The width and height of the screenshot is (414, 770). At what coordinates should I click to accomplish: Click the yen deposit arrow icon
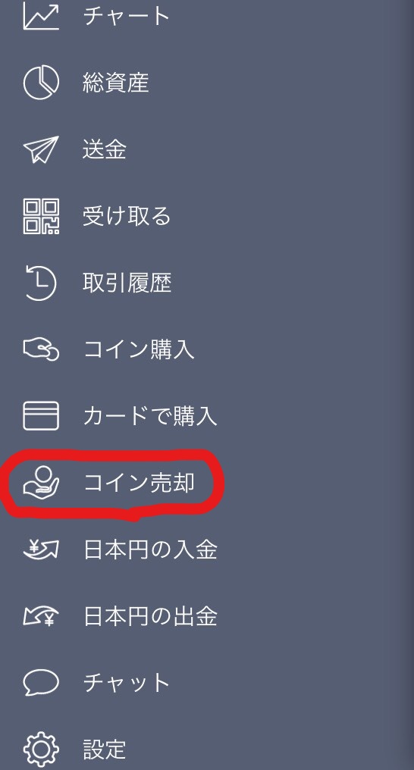click(41, 549)
